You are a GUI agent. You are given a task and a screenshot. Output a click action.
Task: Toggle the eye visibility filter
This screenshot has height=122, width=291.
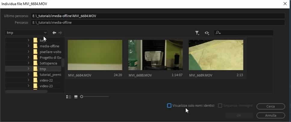coord(207,33)
